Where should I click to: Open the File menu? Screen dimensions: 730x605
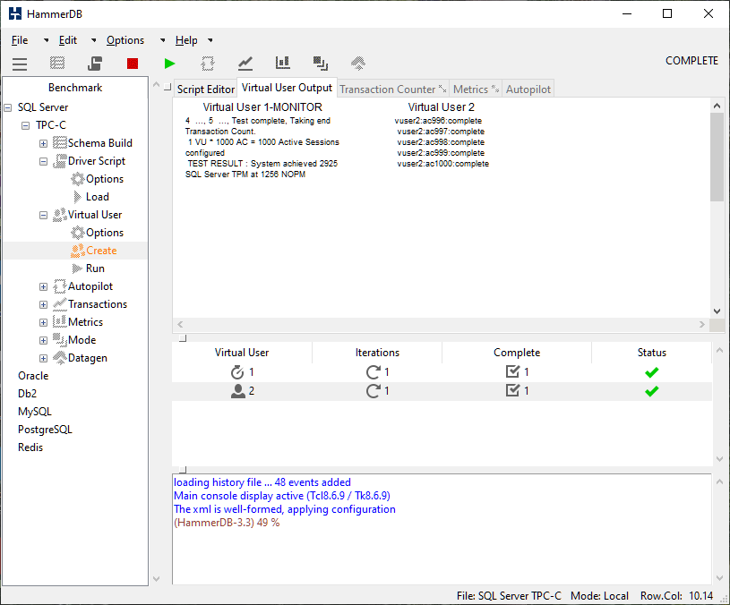(x=20, y=40)
